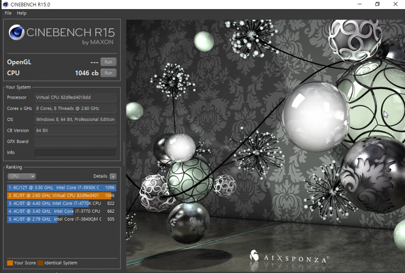Click the Cinebench logo icon in panel
This screenshot has width=405, height=273.
tap(17, 33)
